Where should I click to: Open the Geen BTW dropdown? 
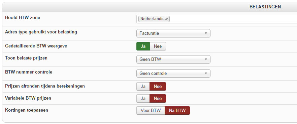coord(173,59)
